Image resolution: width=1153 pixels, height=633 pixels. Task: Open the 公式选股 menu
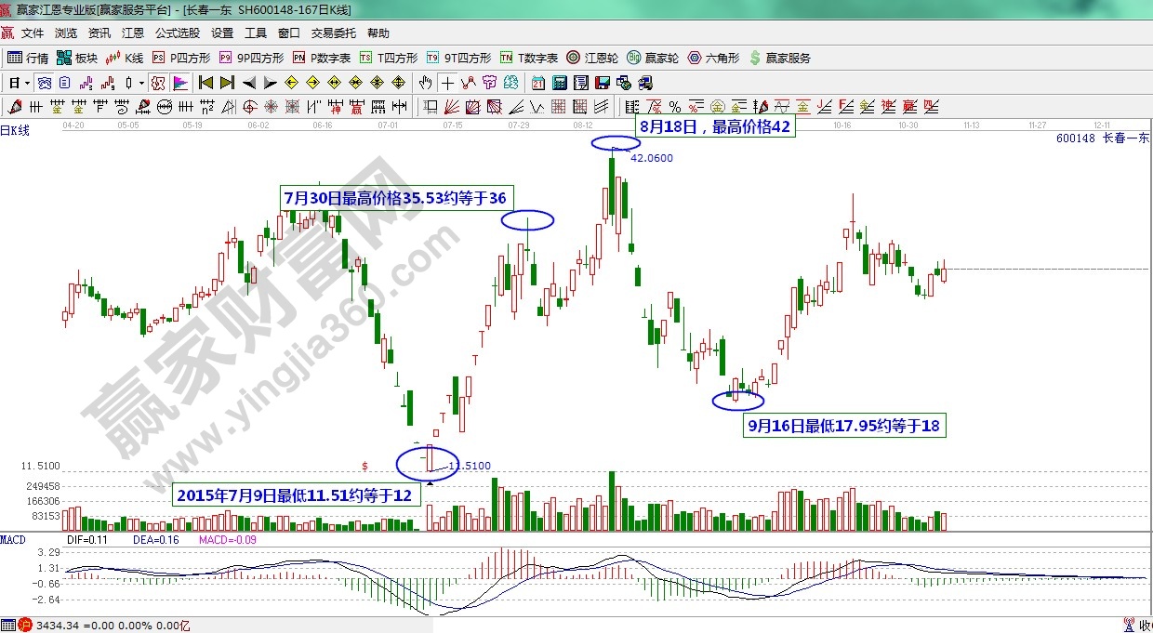[x=177, y=33]
